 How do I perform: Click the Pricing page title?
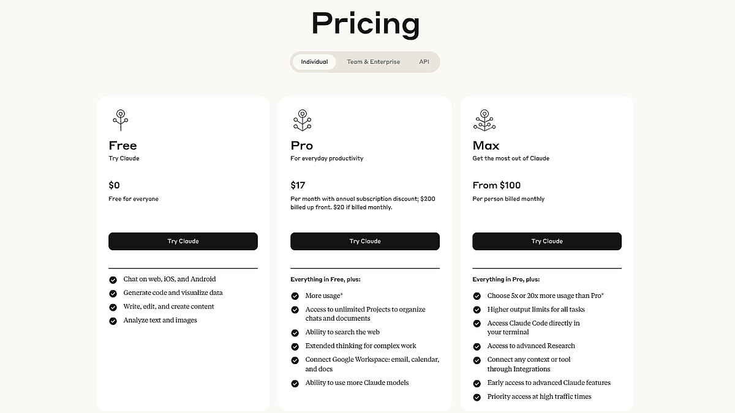coord(366,24)
